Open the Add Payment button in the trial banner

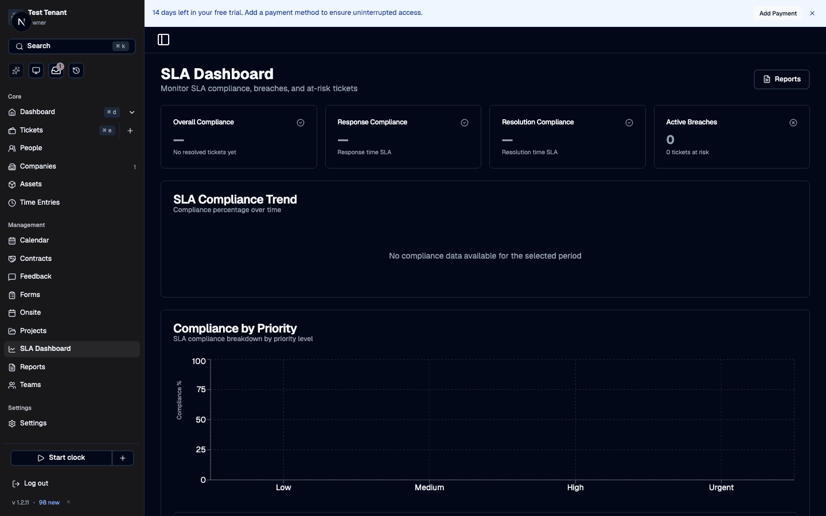[x=778, y=13]
